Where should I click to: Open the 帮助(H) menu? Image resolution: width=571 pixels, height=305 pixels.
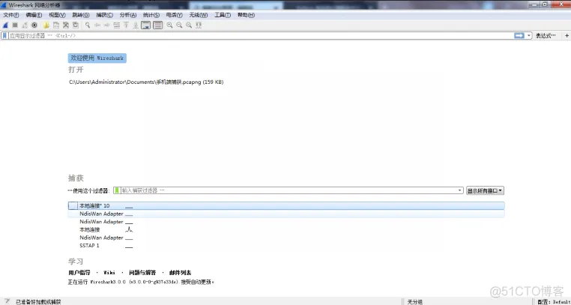point(246,15)
